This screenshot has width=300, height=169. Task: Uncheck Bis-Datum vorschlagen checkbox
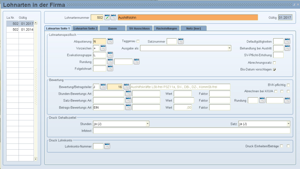[x=274, y=70]
